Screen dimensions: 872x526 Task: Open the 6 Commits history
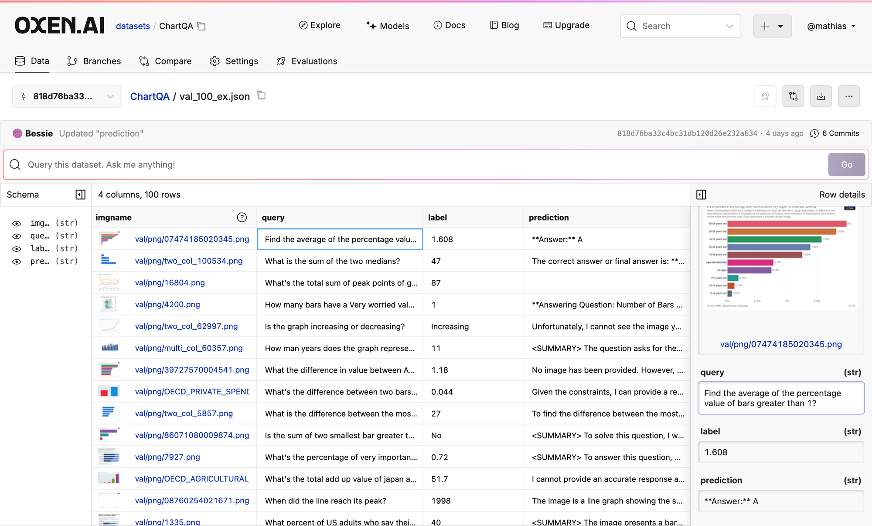point(835,133)
